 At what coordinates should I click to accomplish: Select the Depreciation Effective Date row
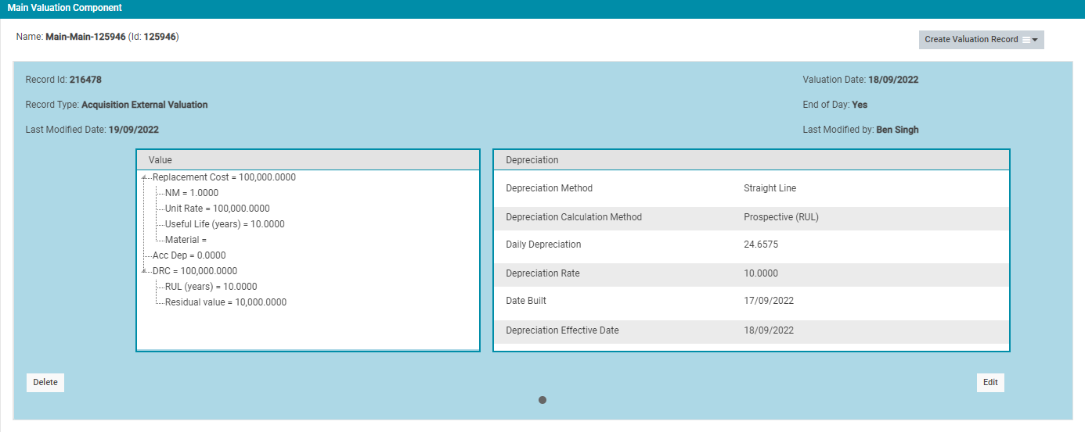(x=752, y=330)
